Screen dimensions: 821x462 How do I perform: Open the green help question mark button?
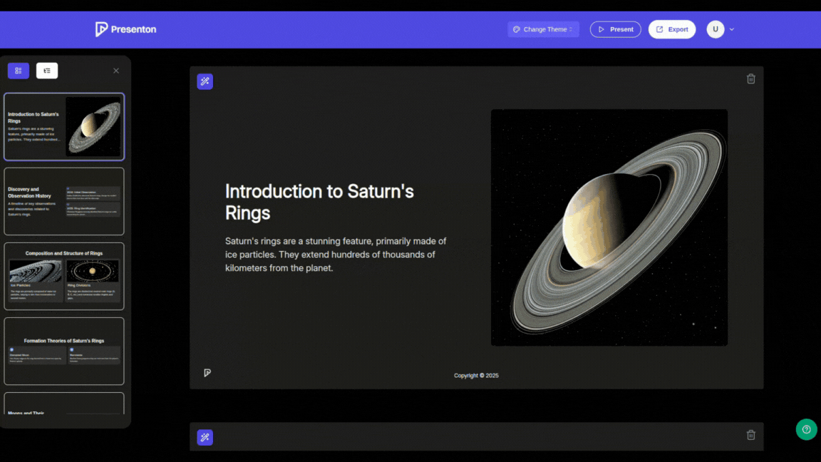[806, 429]
